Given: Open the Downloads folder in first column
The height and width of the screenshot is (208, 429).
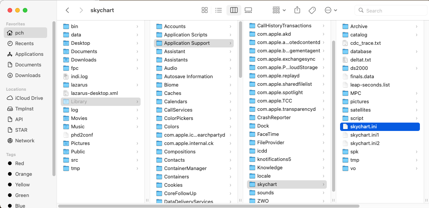Looking at the screenshot, I should click(x=84, y=60).
